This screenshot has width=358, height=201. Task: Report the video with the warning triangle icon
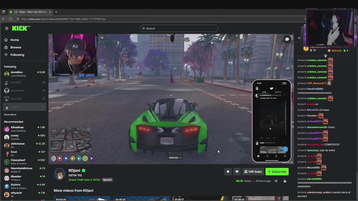point(285,181)
